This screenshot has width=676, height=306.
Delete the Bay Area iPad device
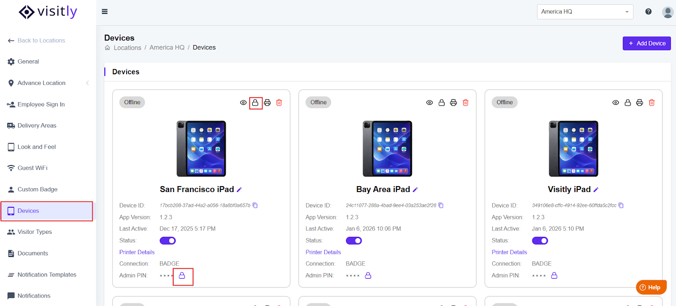(x=466, y=103)
